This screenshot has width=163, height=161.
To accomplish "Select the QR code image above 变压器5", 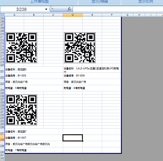I will (21, 48).
